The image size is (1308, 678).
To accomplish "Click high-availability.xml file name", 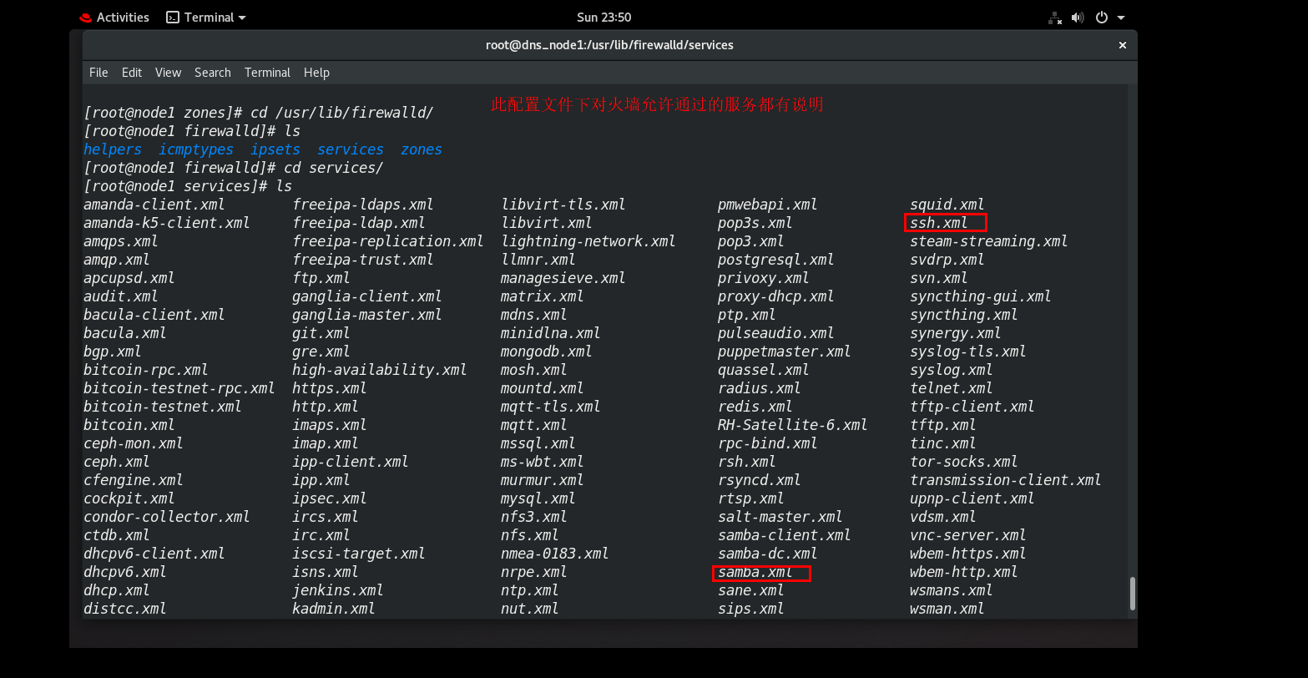I will (x=380, y=370).
